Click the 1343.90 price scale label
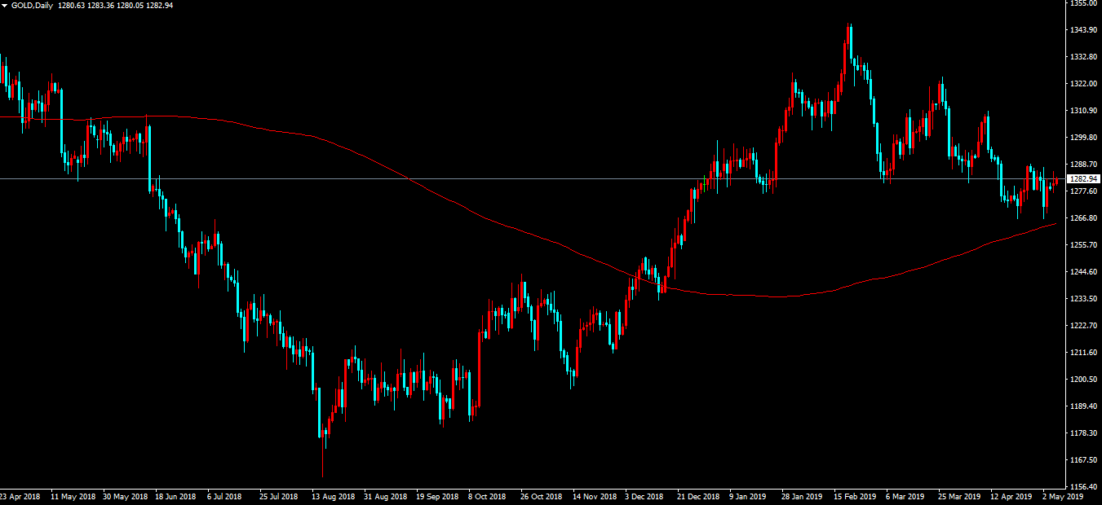Screen dimensions: 1102x505 1085,30
